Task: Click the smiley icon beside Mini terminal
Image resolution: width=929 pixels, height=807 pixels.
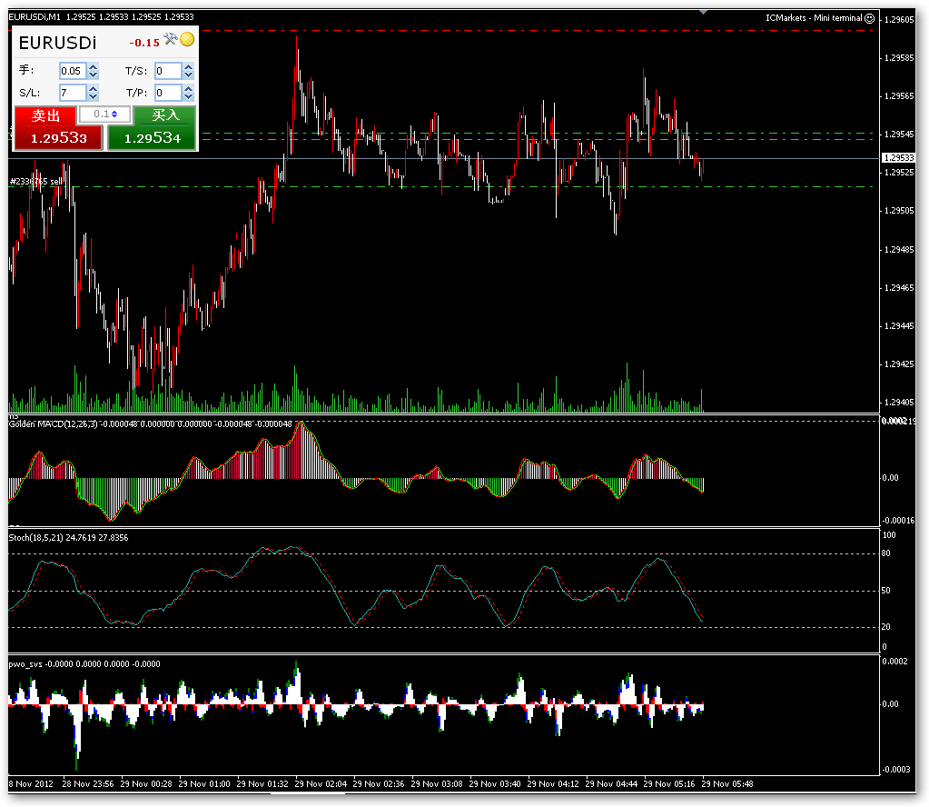Action: 869,18
